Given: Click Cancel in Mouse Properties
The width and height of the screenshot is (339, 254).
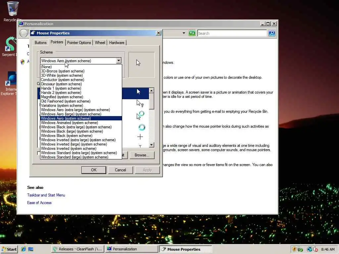Looking at the screenshot, I should point(121,170).
